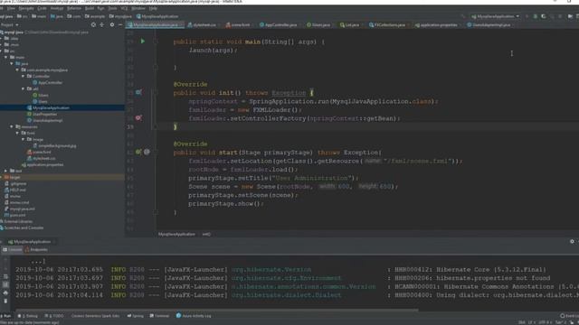Click the expand/collapse all icon in Project panel
The width and height of the screenshot is (579, 325).
pos(102,24)
